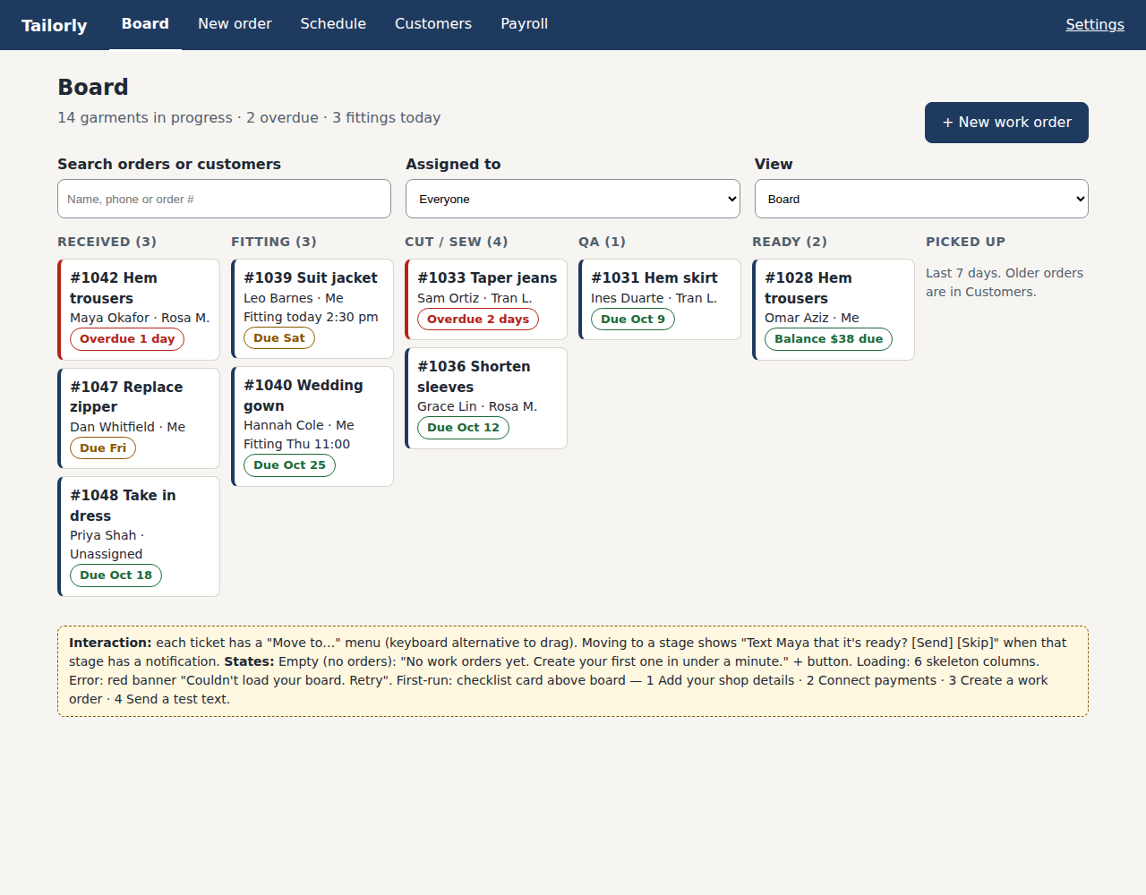Open ticket #1036 Shorten sleeves

pyautogui.click(x=486, y=398)
